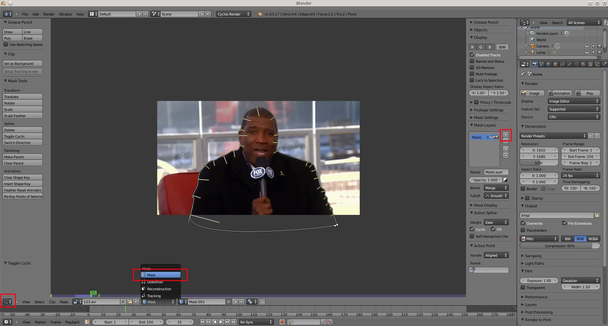Open the Object Data triangle icon

[576, 64]
